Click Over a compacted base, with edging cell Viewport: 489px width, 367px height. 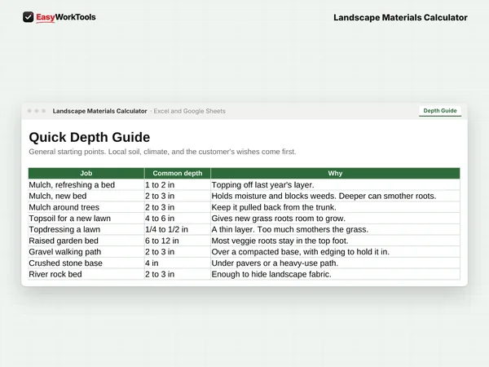[335, 252]
